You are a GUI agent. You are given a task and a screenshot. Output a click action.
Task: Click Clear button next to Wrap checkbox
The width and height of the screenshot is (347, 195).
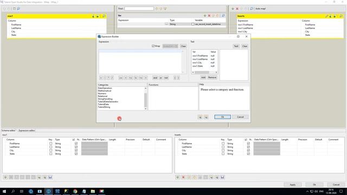coord(183,46)
